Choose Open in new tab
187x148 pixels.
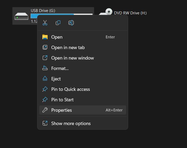click(68, 48)
